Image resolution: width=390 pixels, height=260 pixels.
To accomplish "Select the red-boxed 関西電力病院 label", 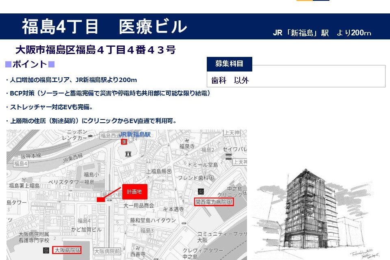I will point(213,201).
